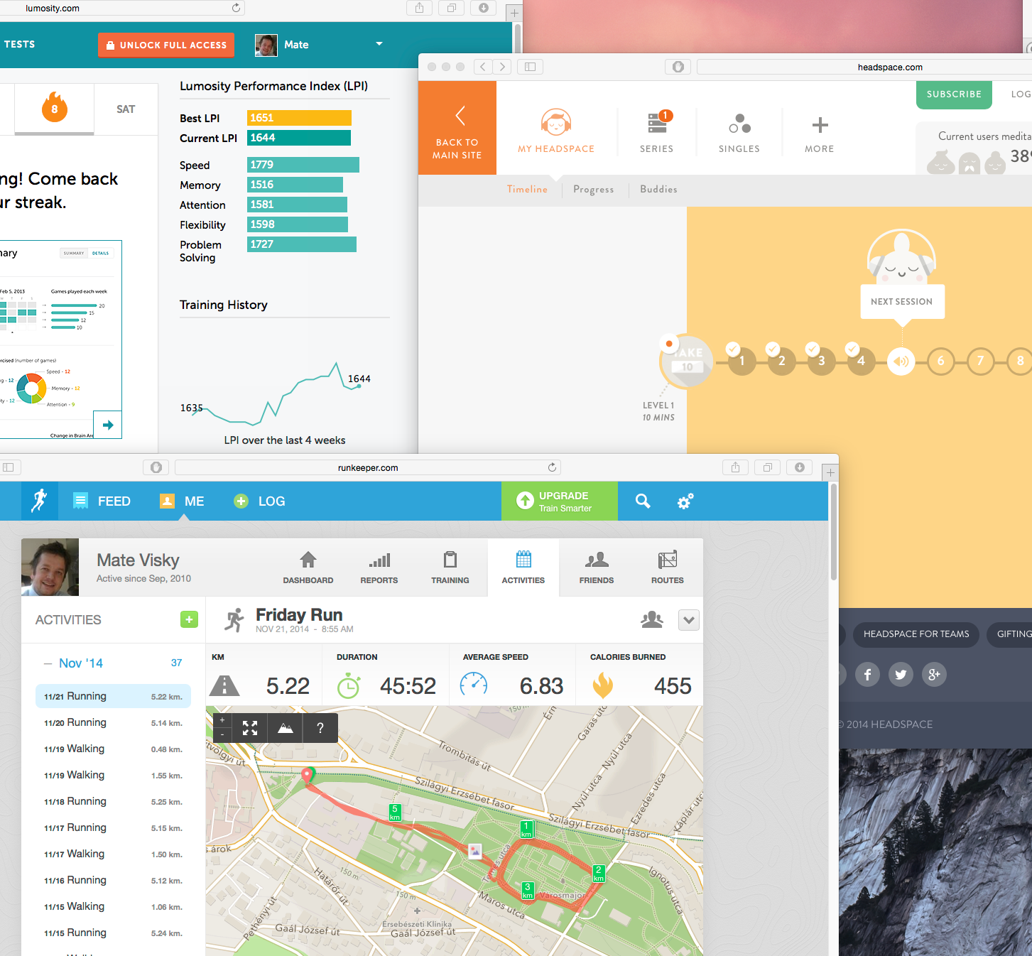Add a new activity with green plus

[189, 619]
